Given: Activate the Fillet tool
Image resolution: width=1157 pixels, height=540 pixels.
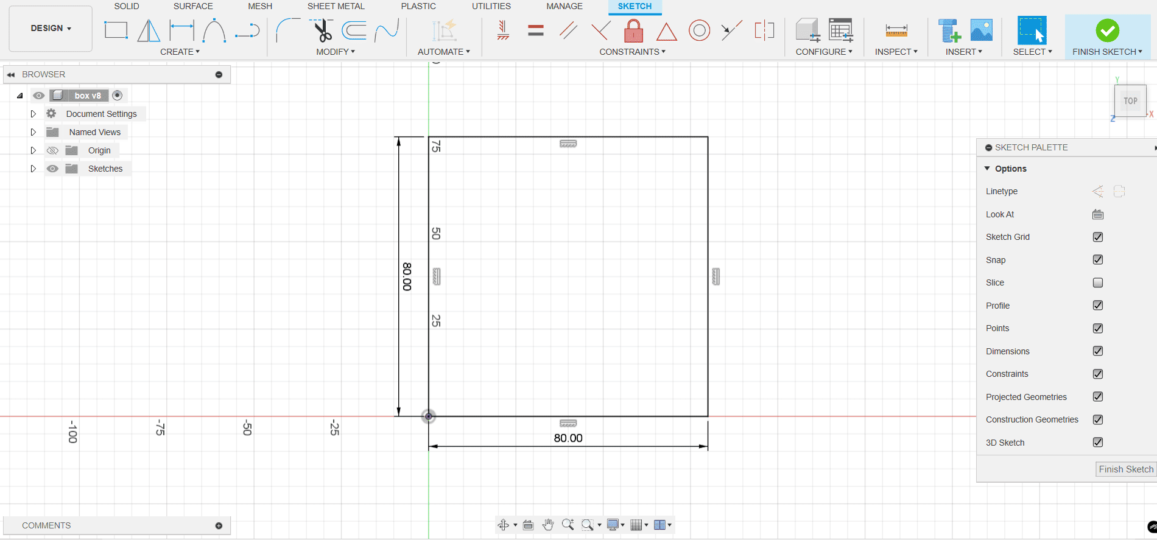Looking at the screenshot, I should tap(288, 30).
